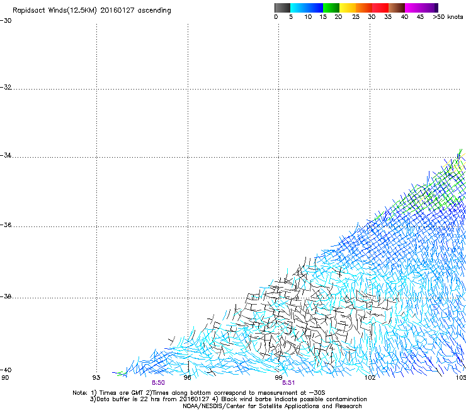Screen dimensions: 466x410
Task: Click the 96 longitude axis label
Action: 188,378
